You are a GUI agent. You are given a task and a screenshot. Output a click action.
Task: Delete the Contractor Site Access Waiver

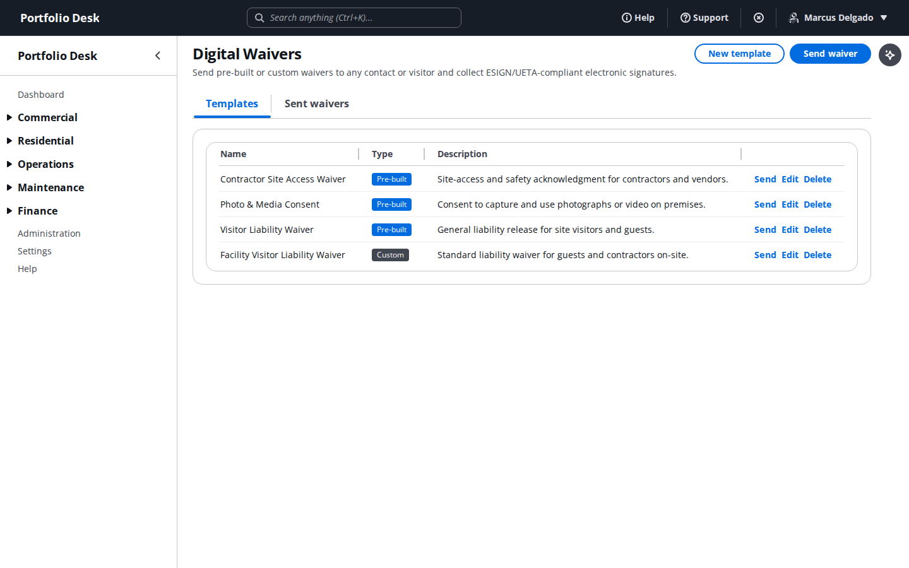817,179
